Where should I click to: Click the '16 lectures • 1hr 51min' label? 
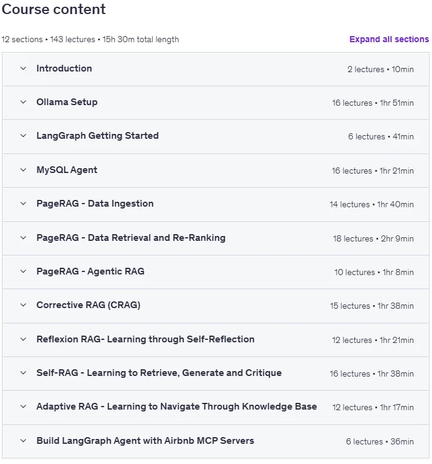pos(373,103)
